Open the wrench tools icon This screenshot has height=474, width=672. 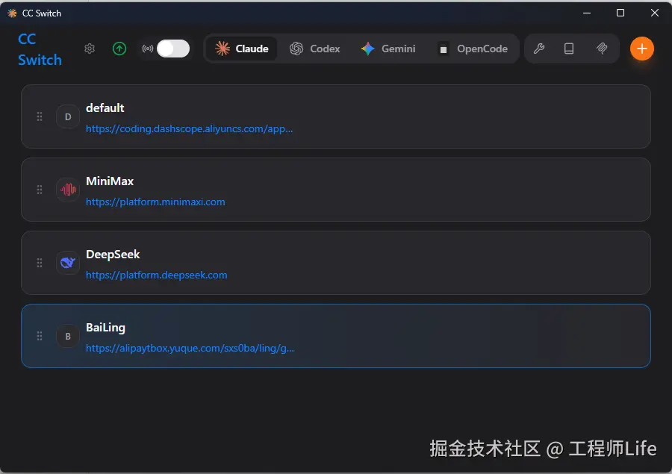tap(539, 49)
